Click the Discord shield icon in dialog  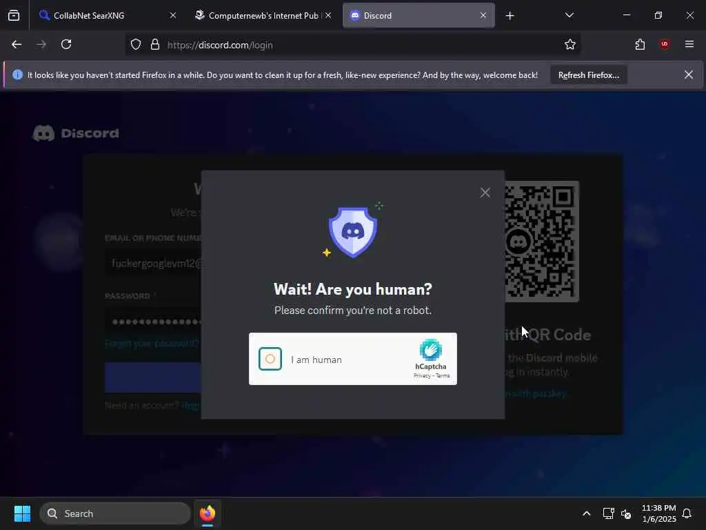(352, 232)
